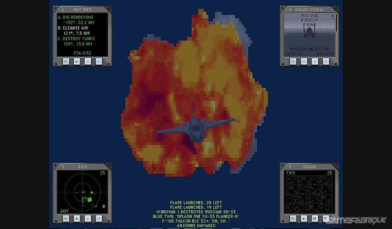Click message 'FLARE LAUNCHED, 20 LEFT'

click(196, 203)
